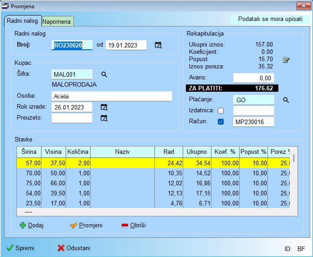Click Odustani to cancel changes
313x257 pixels.
click(74, 248)
